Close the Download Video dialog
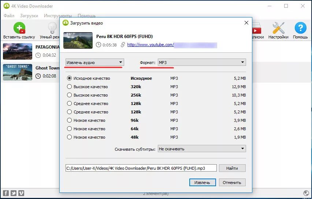The height and width of the screenshot is (199, 312). tap(246, 23)
